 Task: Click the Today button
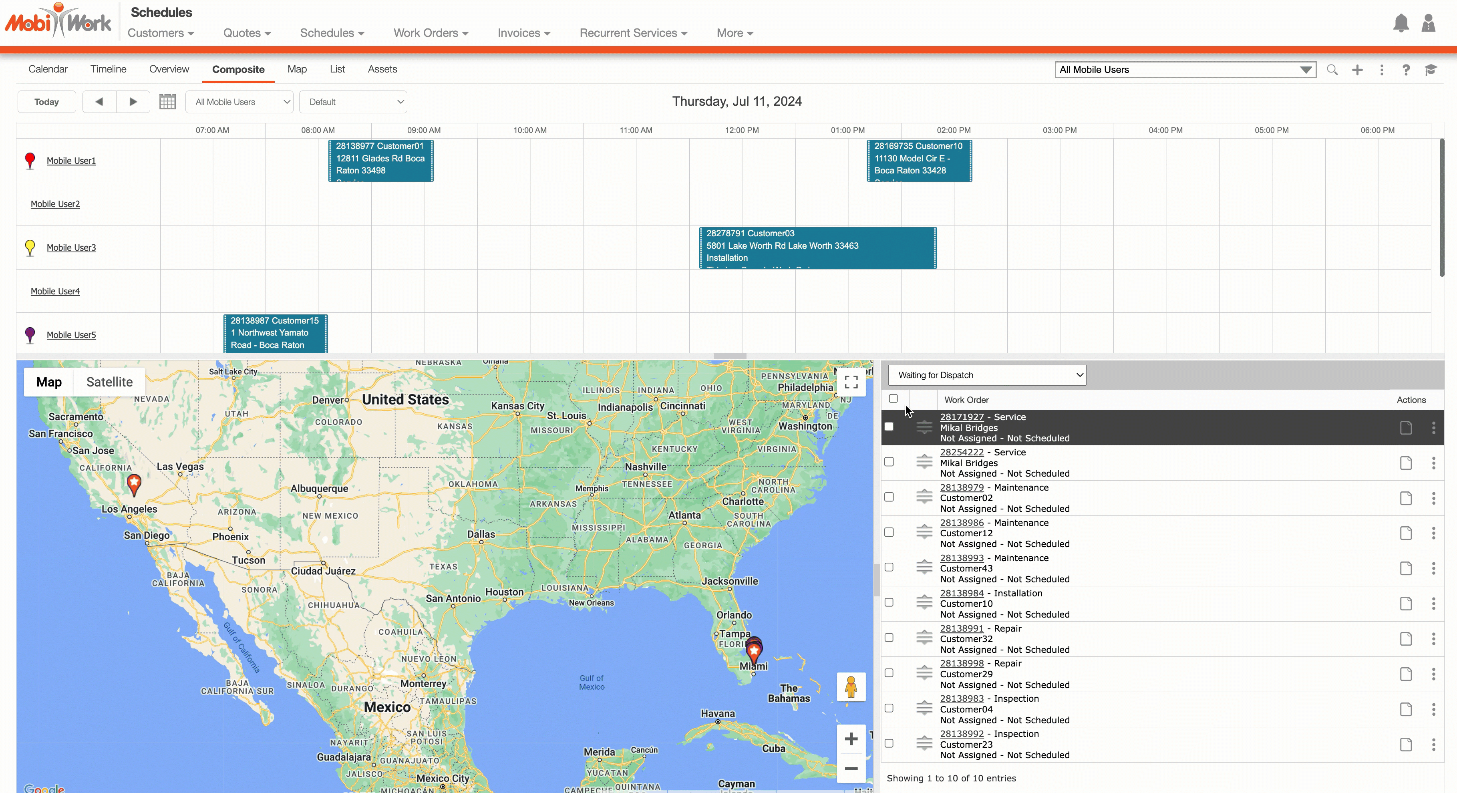pyautogui.click(x=46, y=102)
